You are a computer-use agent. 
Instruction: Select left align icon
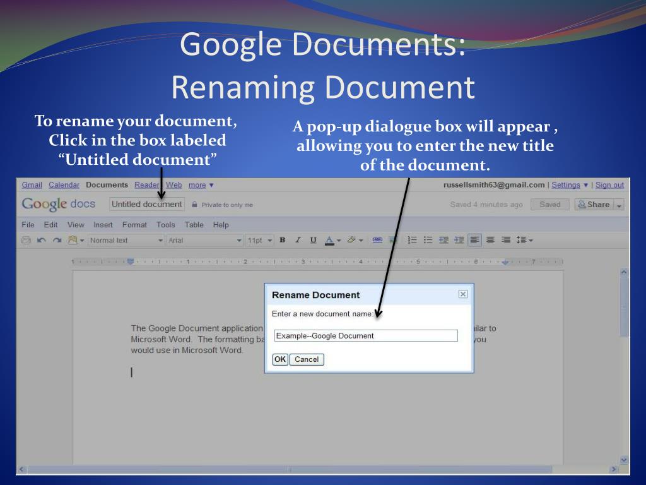tap(474, 240)
